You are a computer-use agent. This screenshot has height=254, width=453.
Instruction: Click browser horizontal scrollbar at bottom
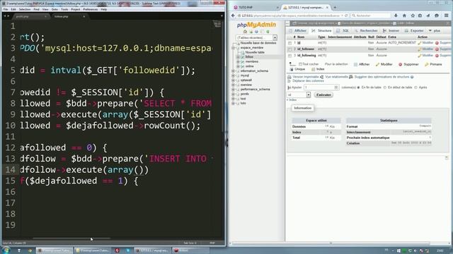[x=332, y=243]
